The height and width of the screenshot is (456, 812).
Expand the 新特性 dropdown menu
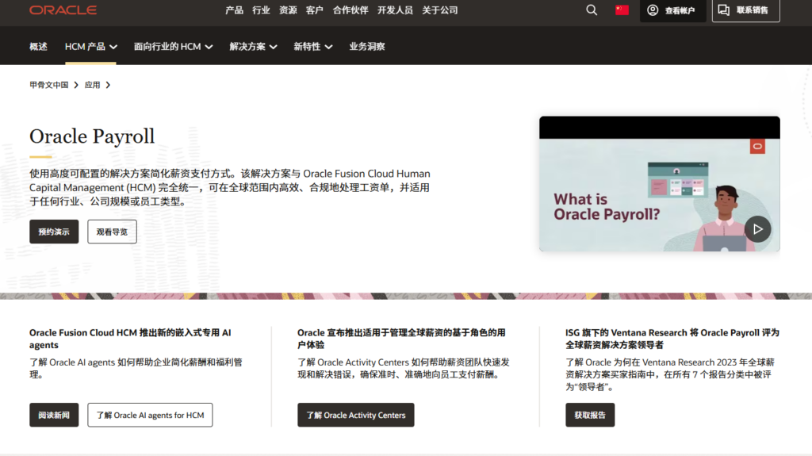[x=312, y=47]
